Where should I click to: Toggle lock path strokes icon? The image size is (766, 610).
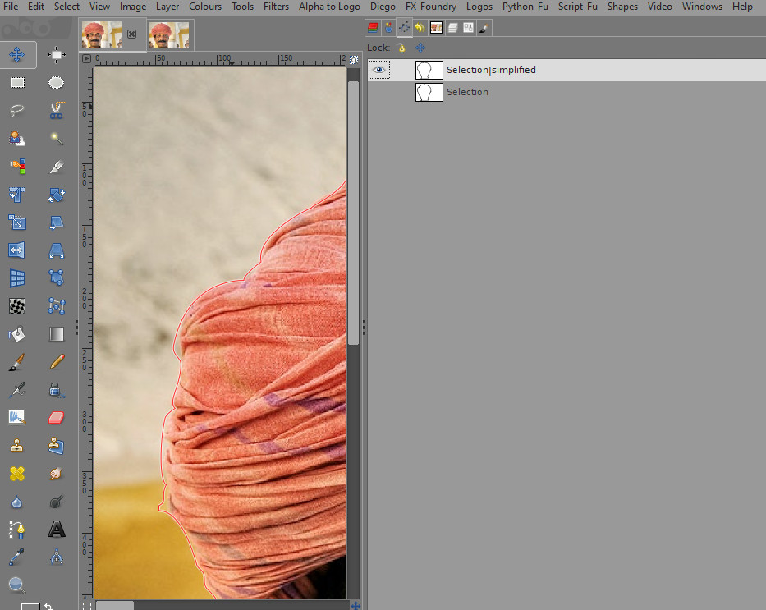[401, 48]
